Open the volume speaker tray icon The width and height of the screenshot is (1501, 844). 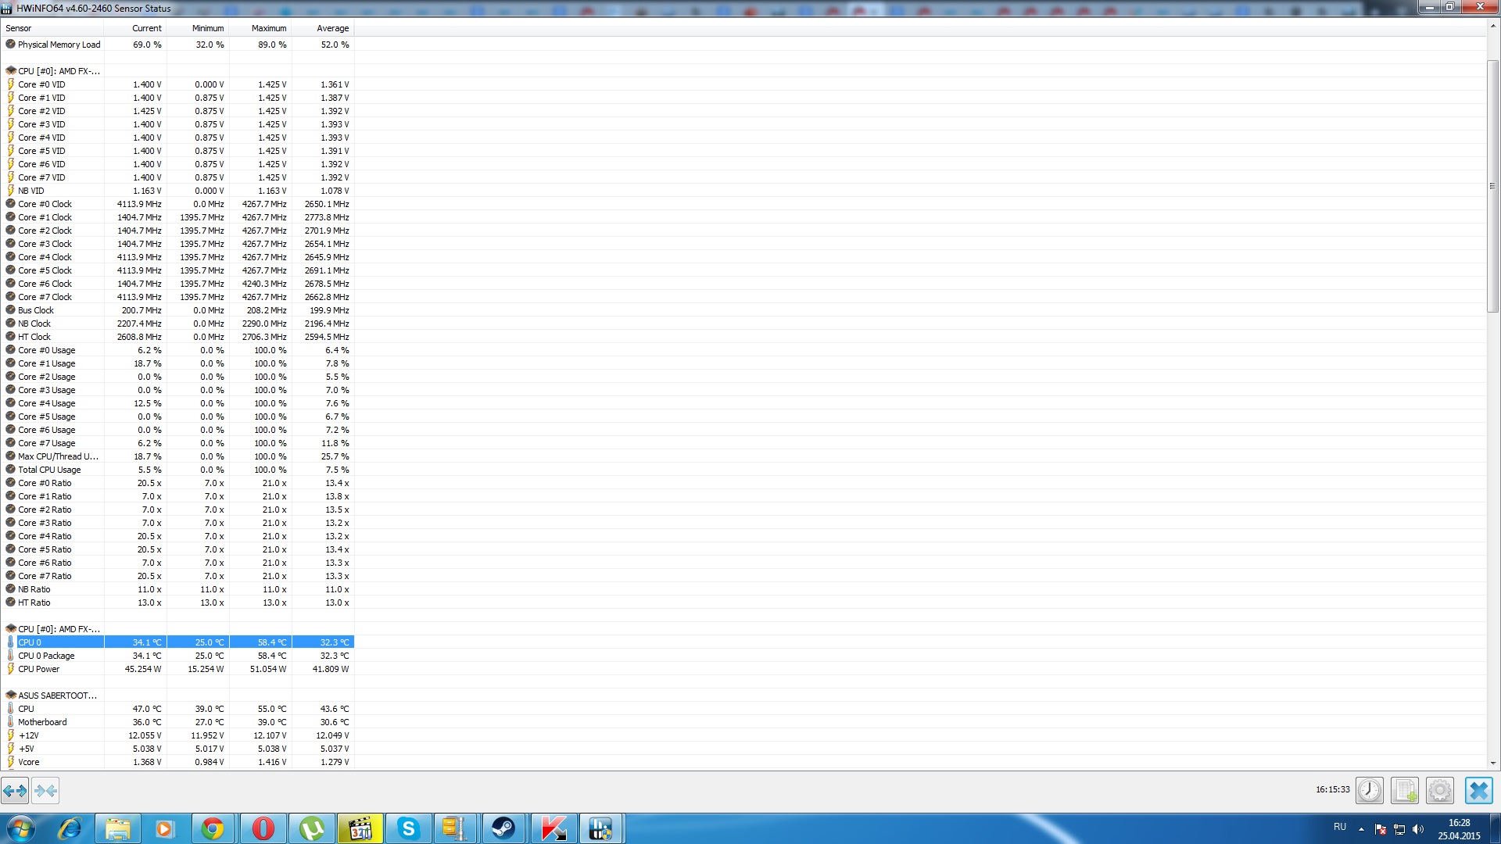click(1418, 829)
